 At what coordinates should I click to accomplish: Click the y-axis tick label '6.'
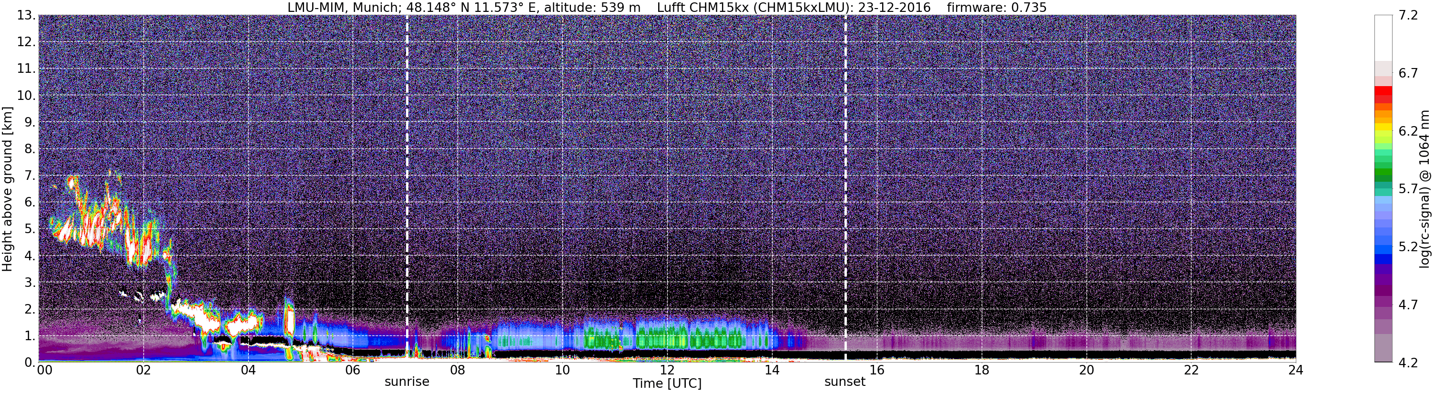(x=30, y=202)
